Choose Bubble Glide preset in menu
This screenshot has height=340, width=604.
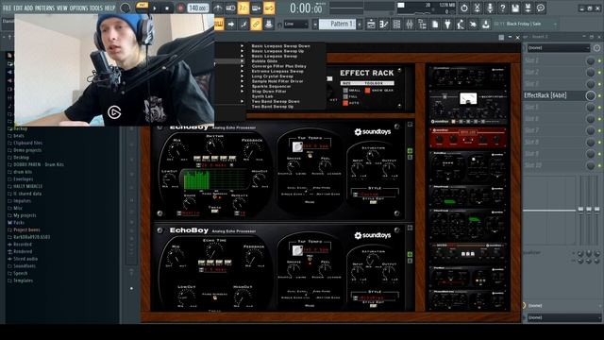pos(264,60)
